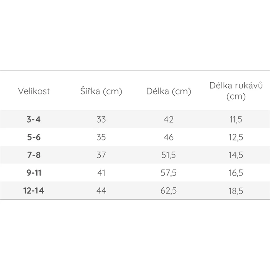
Task: Click sleeve length value 11,5
Action: 236,119
